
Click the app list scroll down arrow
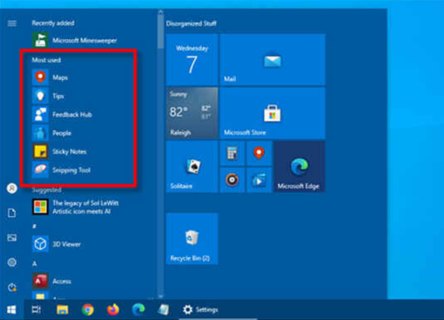(x=160, y=296)
